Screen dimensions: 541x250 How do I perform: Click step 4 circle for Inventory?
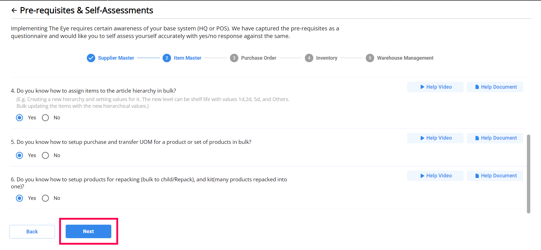tap(309, 58)
